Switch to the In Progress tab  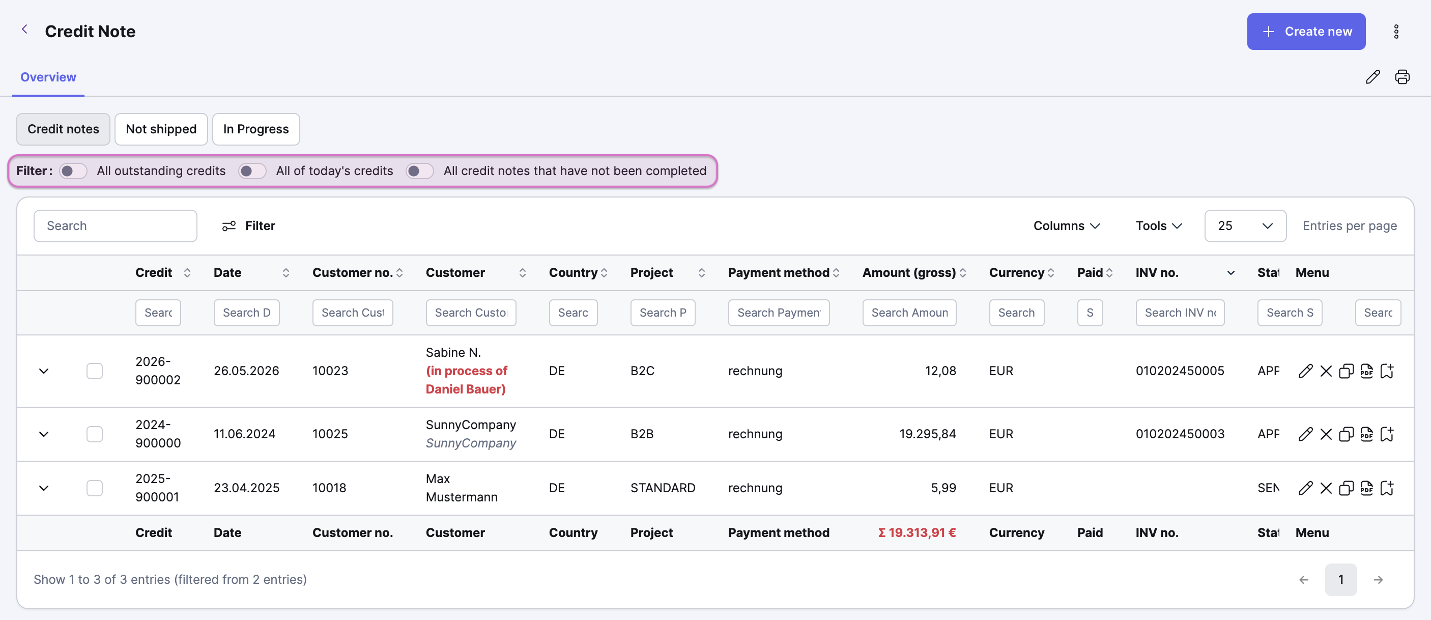[x=256, y=129]
